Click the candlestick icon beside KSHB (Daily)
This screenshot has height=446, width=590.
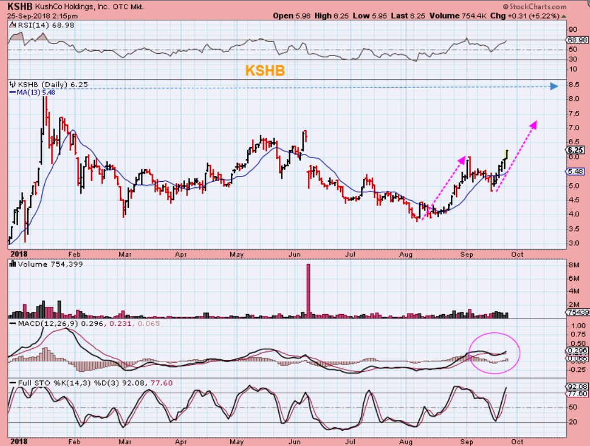pyautogui.click(x=13, y=84)
